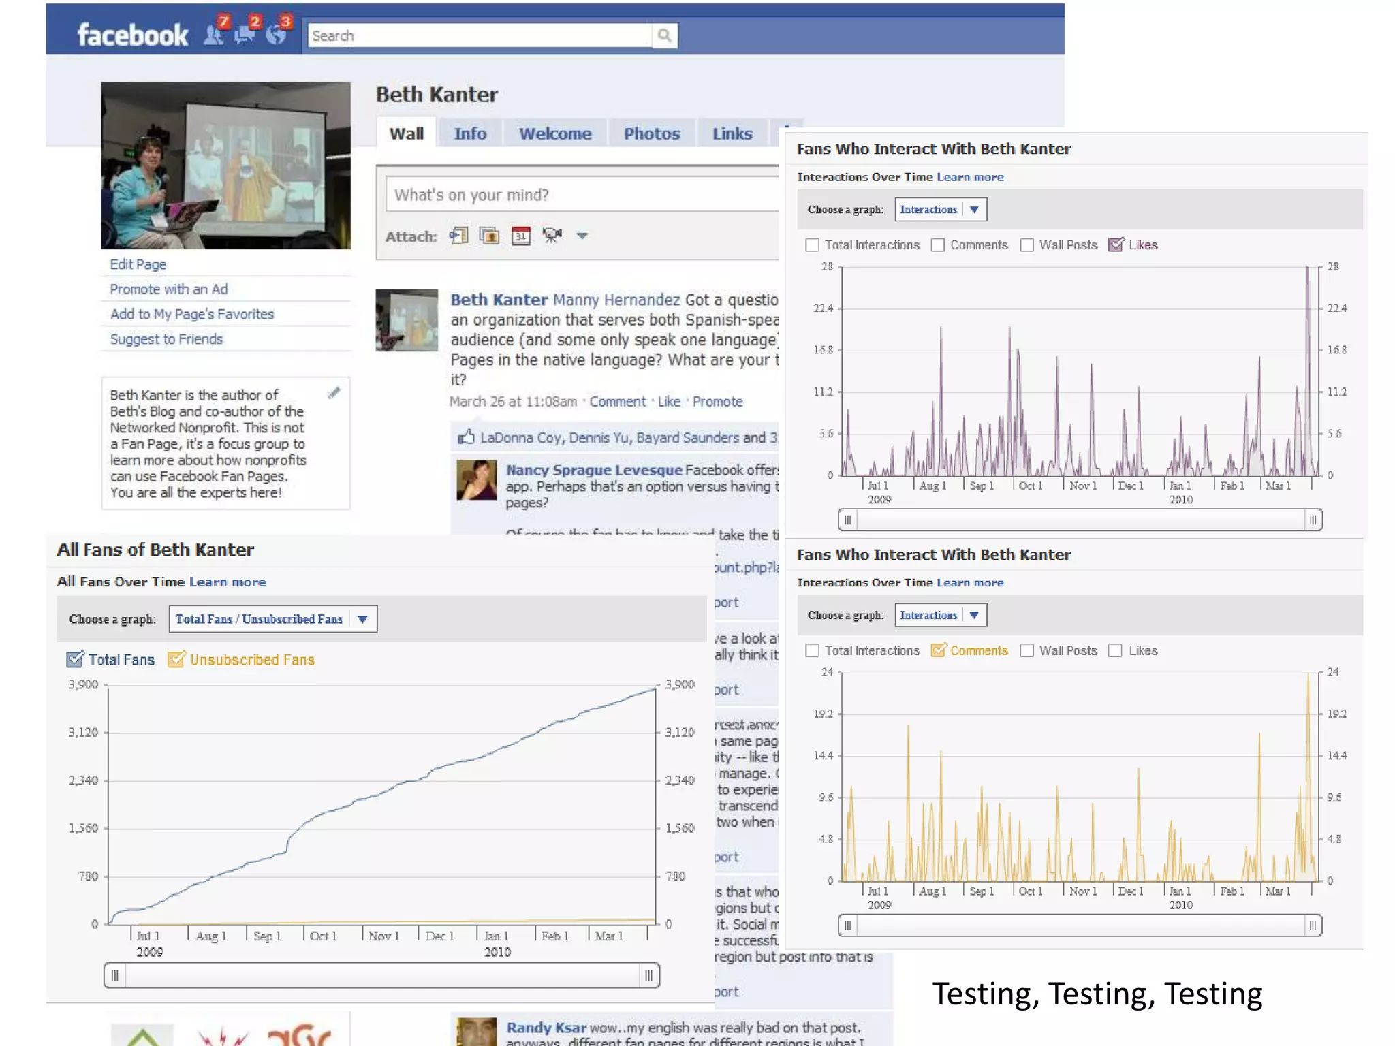Image resolution: width=1395 pixels, height=1046 pixels.
Task: Enable the Total Interactions checkbox in top graph
Action: (x=812, y=245)
